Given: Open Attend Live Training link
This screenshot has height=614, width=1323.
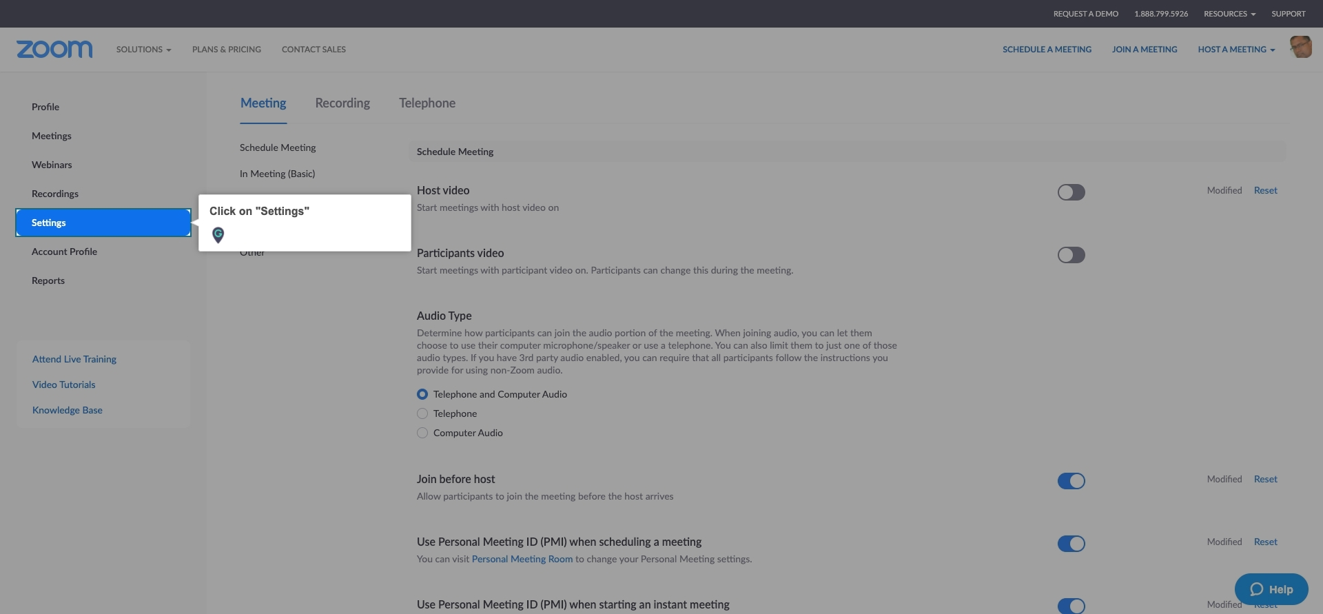Looking at the screenshot, I should click(74, 359).
